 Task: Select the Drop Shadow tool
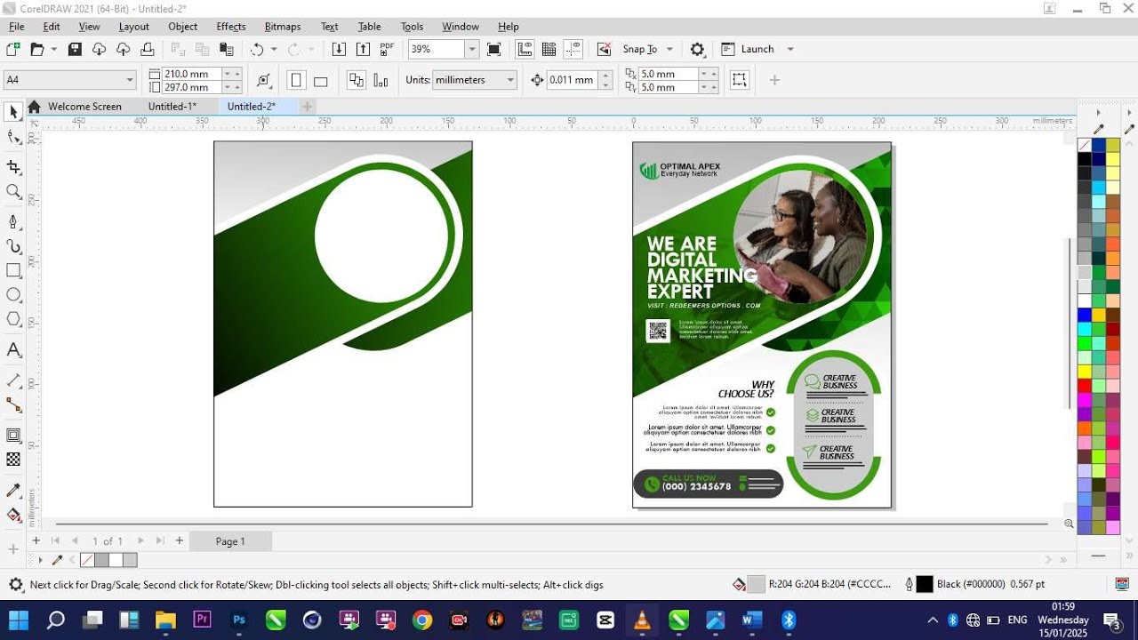(x=13, y=436)
